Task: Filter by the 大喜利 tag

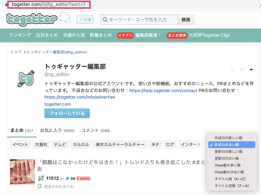Action: click(41, 145)
